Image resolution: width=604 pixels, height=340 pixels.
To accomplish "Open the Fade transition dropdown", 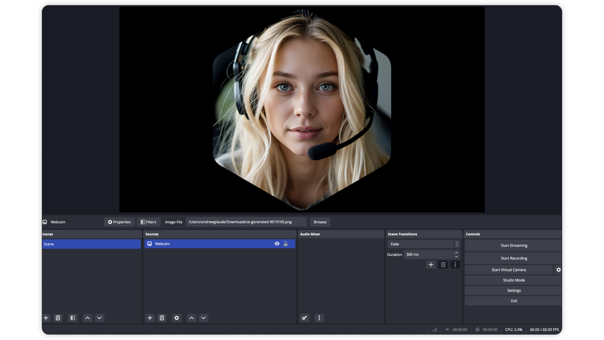I will [x=422, y=244].
